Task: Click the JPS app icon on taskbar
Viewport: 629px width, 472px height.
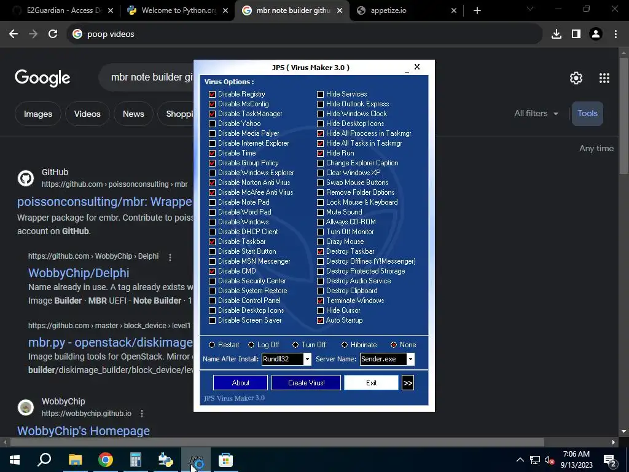Action: pyautogui.click(x=196, y=460)
